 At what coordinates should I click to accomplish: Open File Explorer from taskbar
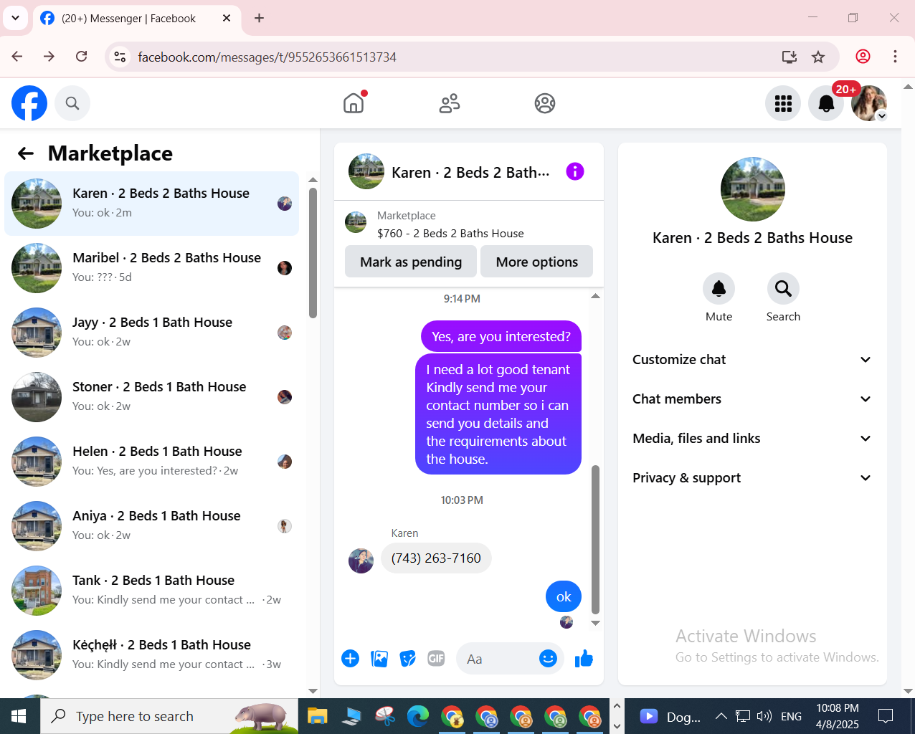pos(317,716)
